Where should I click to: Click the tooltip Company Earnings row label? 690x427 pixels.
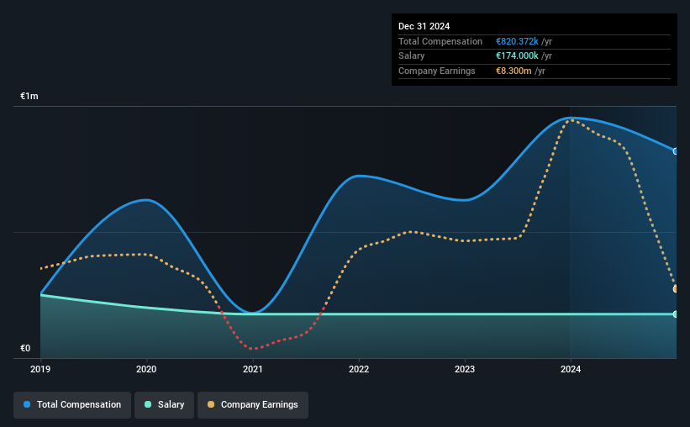tap(436, 71)
